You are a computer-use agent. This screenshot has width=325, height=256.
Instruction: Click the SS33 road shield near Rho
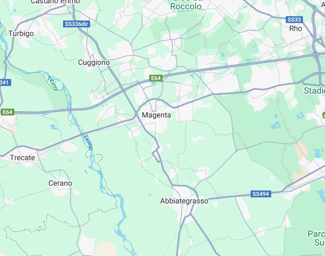click(294, 19)
